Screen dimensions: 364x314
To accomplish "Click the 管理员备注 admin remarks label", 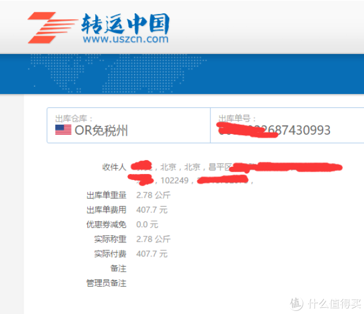I will (x=106, y=283).
